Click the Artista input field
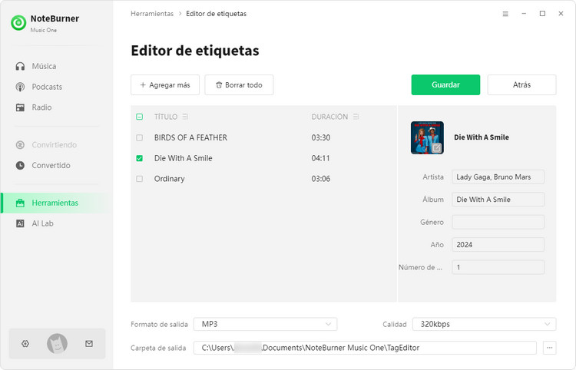This screenshot has height=370, width=576. [x=498, y=177]
